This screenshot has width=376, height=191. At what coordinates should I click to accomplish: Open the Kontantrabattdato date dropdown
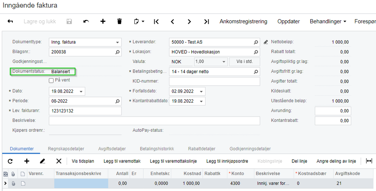point(201,102)
